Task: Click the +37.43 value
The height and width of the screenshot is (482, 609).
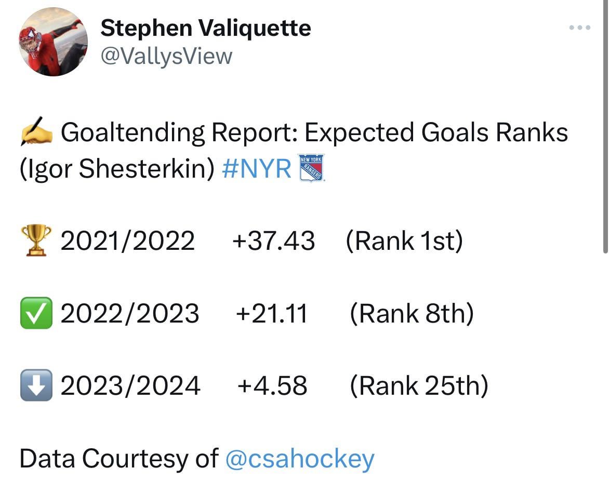Action: tap(274, 241)
